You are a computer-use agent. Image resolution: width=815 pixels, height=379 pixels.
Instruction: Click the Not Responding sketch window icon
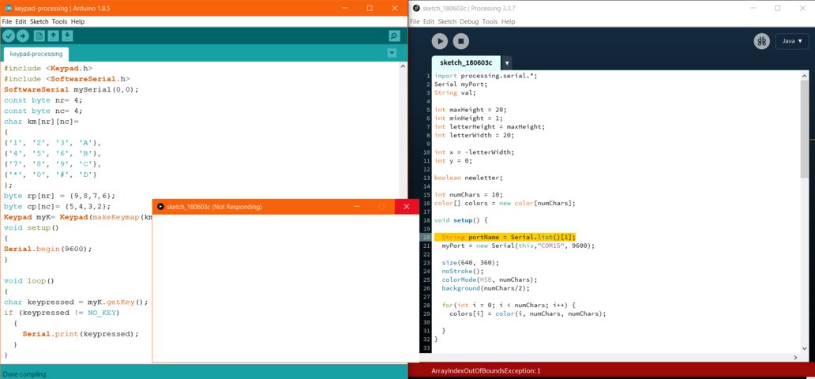click(160, 207)
